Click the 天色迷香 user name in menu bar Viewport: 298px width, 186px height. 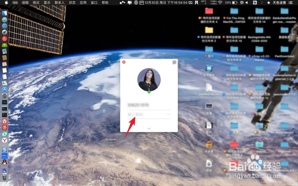[279, 2]
